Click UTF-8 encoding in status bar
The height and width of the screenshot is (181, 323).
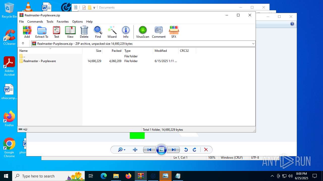pyautogui.click(x=255, y=158)
